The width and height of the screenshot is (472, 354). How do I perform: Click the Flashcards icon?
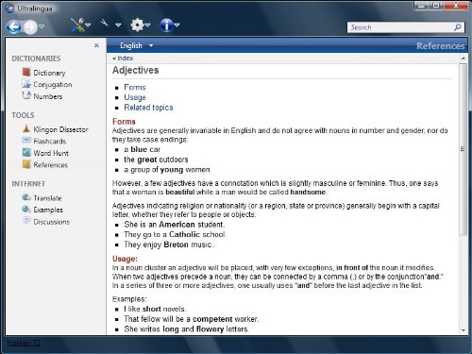[x=26, y=140]
